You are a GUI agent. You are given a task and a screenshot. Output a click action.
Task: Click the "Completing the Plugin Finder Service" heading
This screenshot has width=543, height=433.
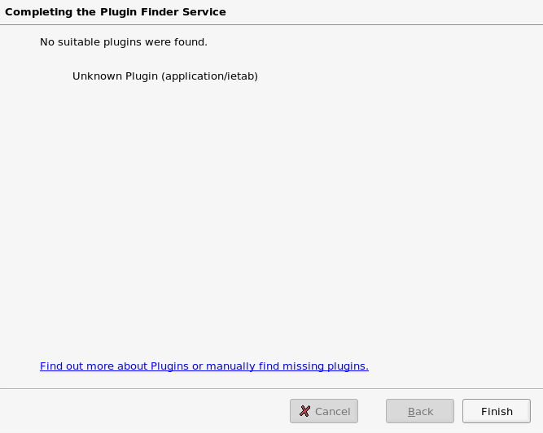click(116, 12)
